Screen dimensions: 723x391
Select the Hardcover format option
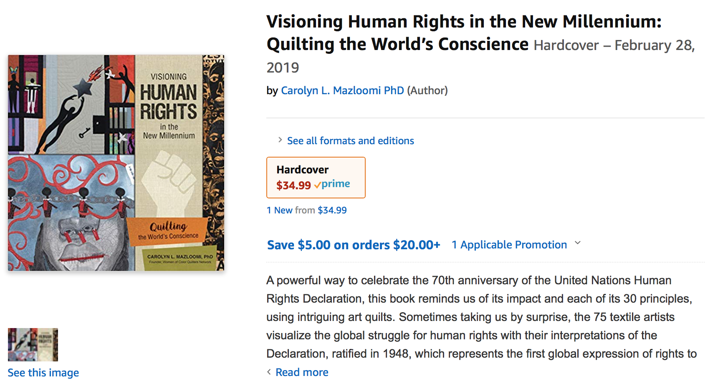[316, 178]
